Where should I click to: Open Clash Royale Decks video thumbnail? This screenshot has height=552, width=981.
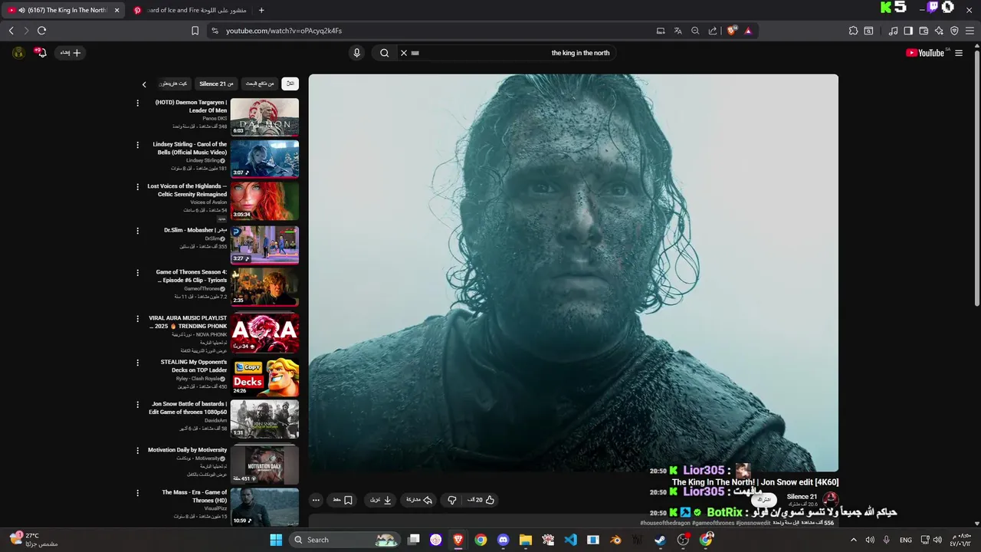click(x=265, y=376)
